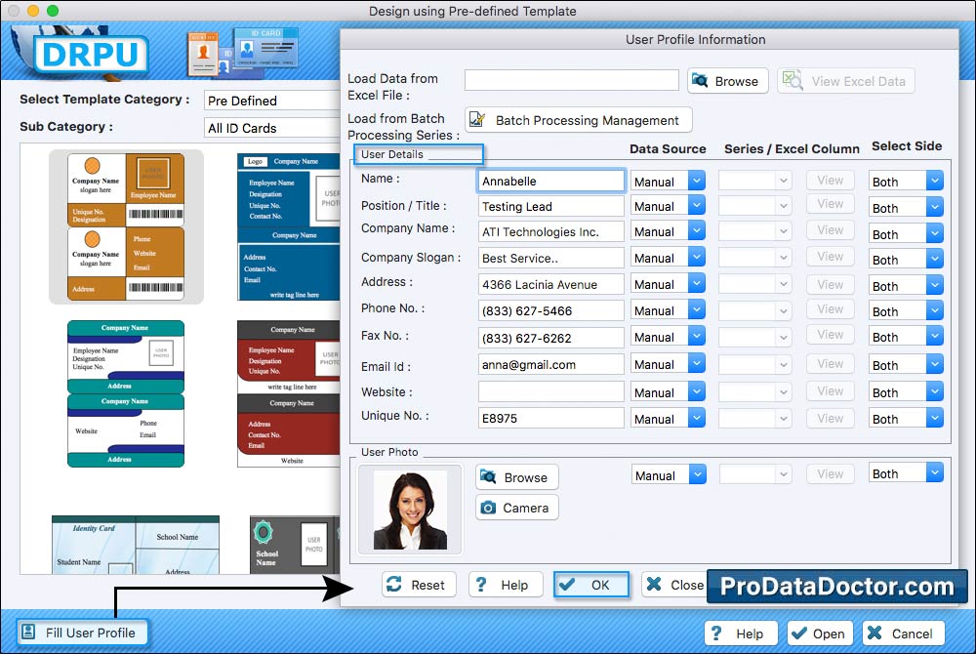976x654 pixels.
Task: Confirm profile with OK button
Action: 590,585
